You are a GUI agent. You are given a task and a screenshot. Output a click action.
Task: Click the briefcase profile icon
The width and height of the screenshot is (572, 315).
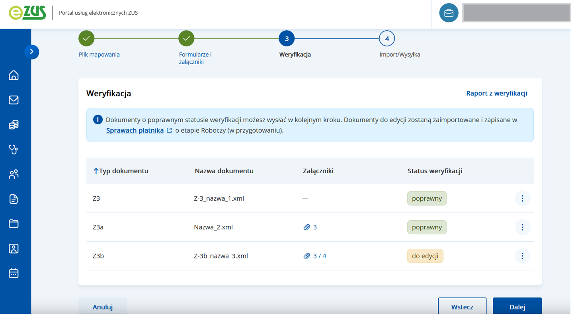[x=449, y=13]
